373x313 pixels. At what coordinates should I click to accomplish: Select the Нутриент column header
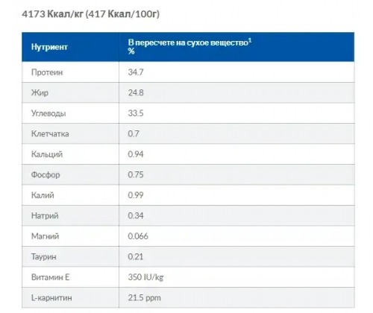point(49,47)
